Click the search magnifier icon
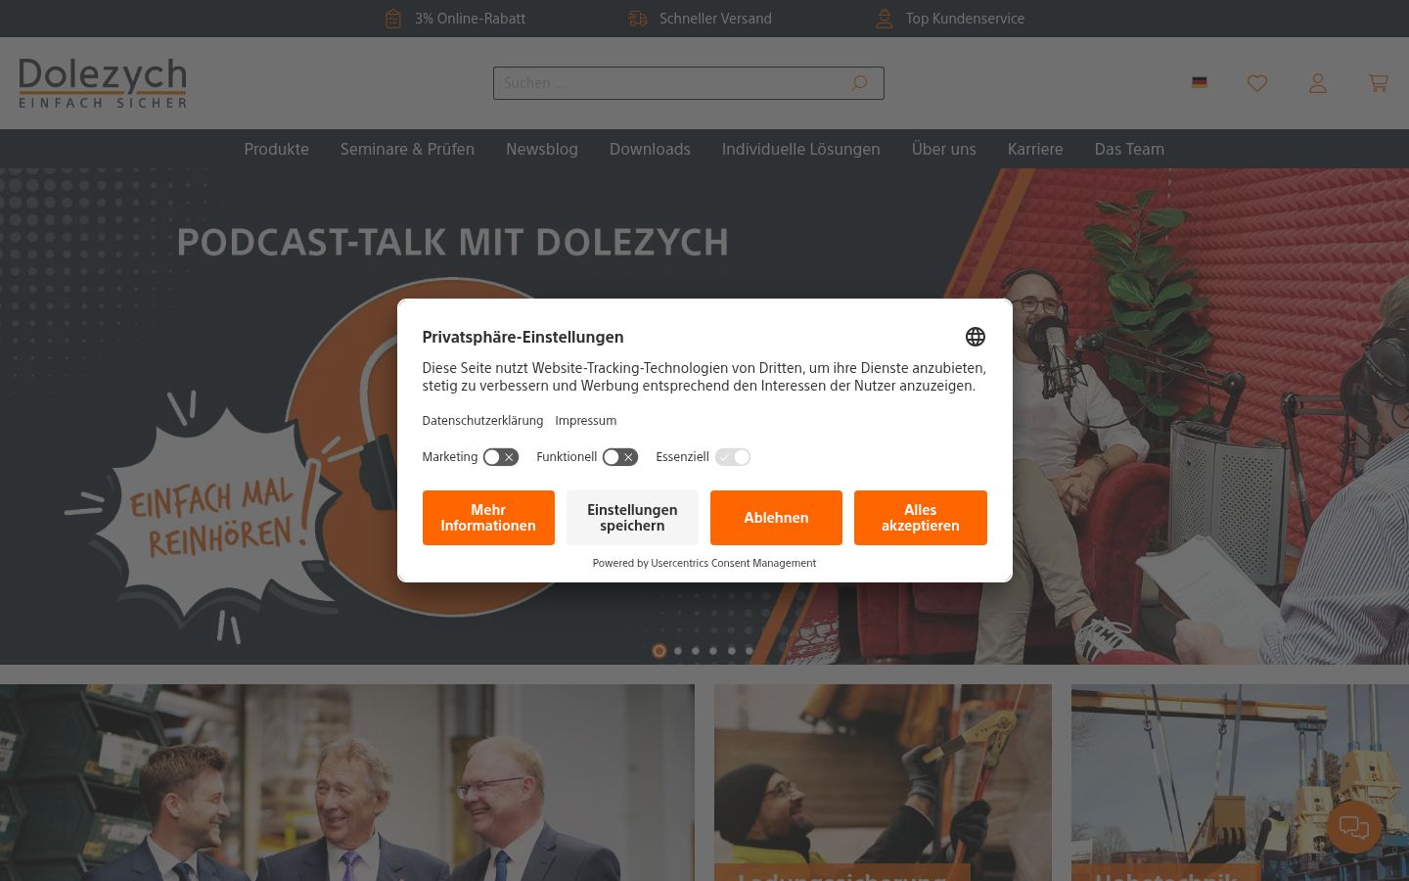 [859, 83]
